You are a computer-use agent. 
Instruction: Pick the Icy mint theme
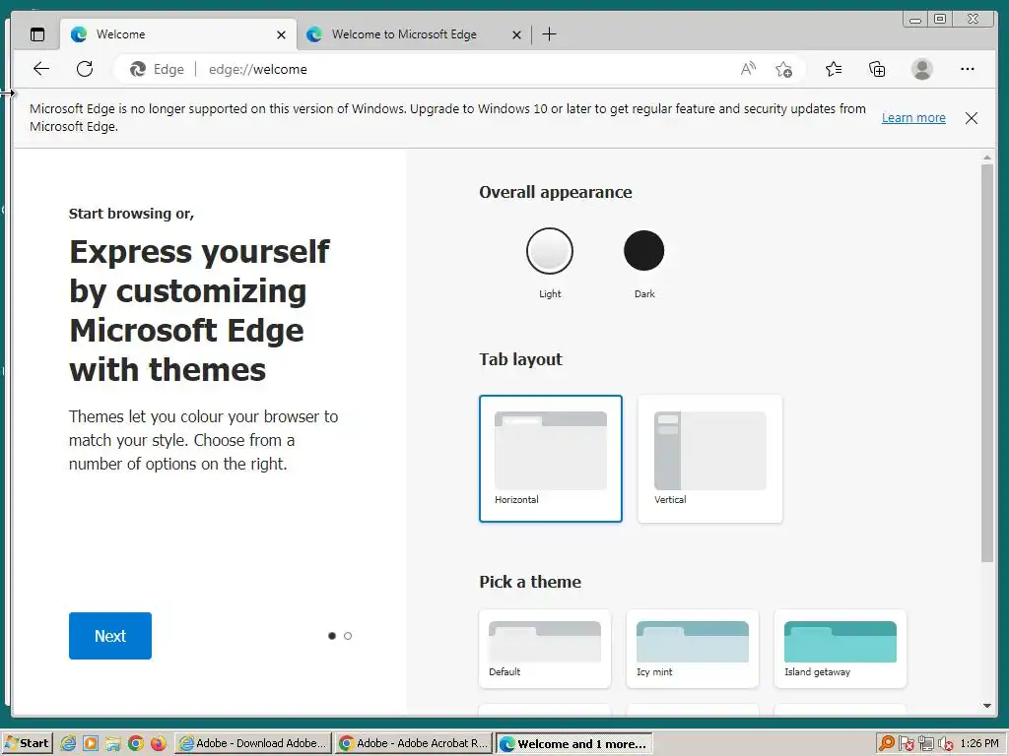pyautogui.click(x=693, y=649)
